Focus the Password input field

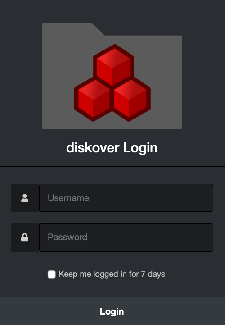click(126, 237)
